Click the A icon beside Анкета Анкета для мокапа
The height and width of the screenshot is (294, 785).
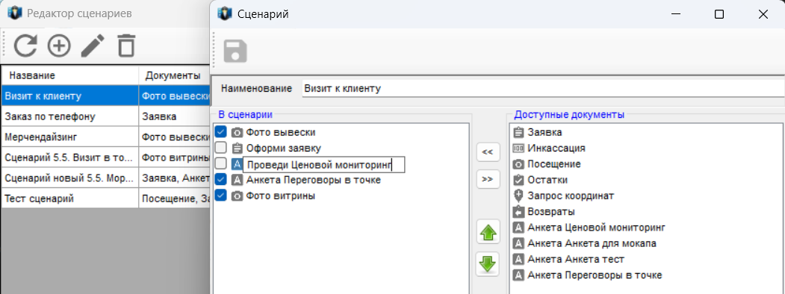click(x=518, y=243)
